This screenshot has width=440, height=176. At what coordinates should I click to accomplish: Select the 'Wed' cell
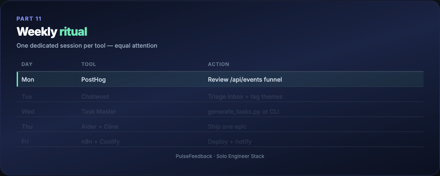[28, 112]
